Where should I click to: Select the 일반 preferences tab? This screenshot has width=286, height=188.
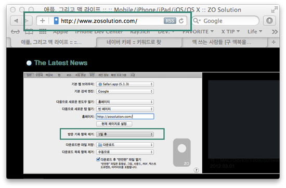tap(29, 75)
